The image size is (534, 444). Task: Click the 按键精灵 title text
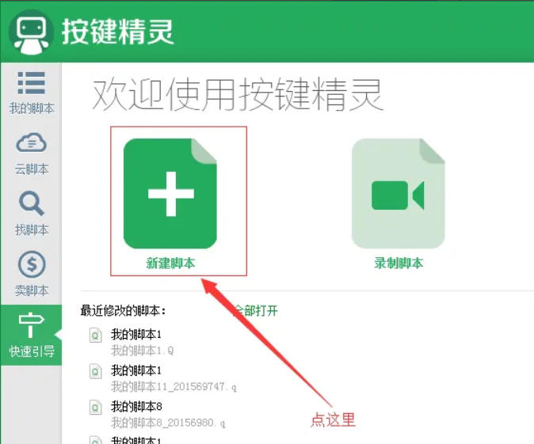pyautogui.click(x=117, y=32)
